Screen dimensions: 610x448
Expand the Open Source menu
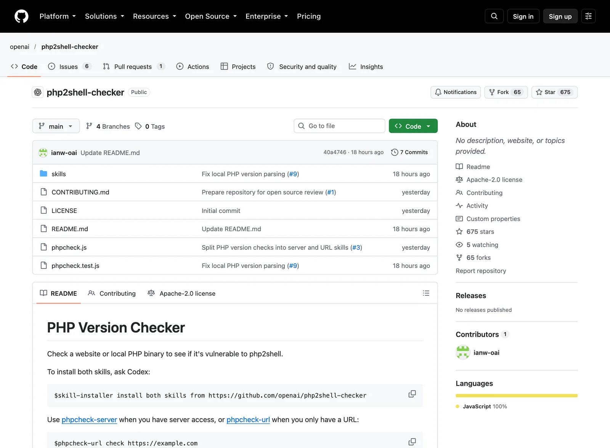pos(211,16)
